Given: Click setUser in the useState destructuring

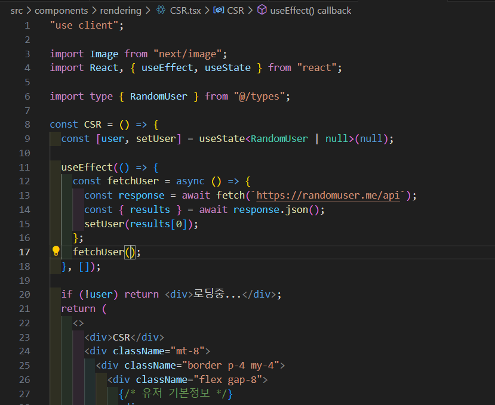Looking at the screenshot, I should tap(156, 138).
